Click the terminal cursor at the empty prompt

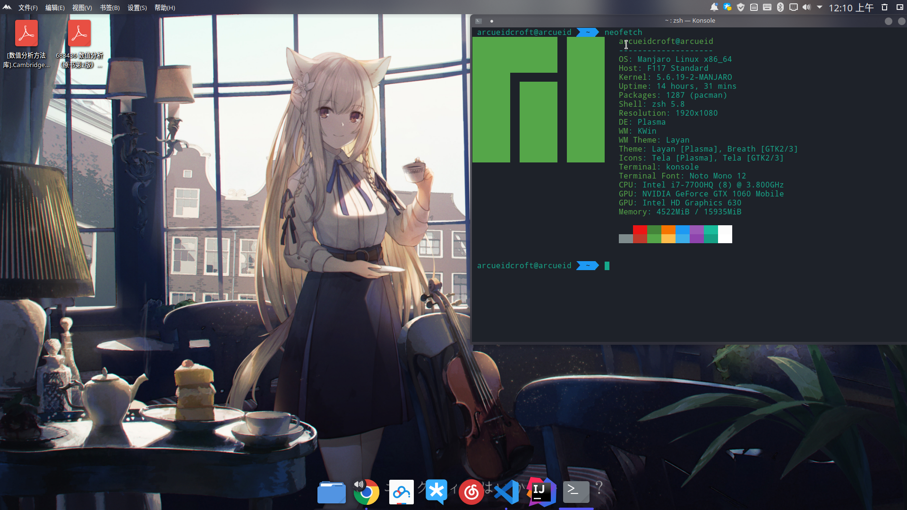coord(607,266)
